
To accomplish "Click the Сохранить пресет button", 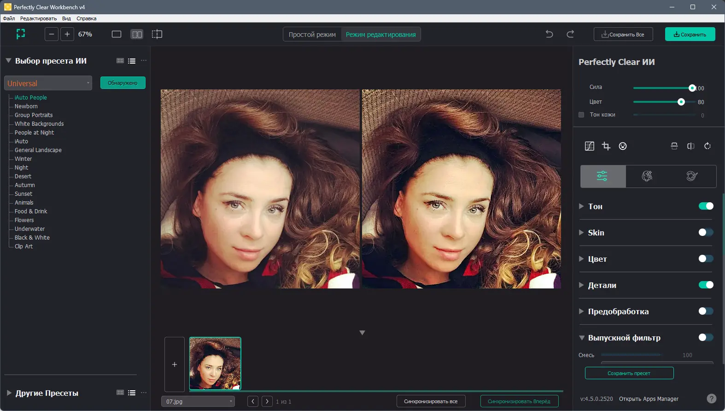I will click(629, 373).
